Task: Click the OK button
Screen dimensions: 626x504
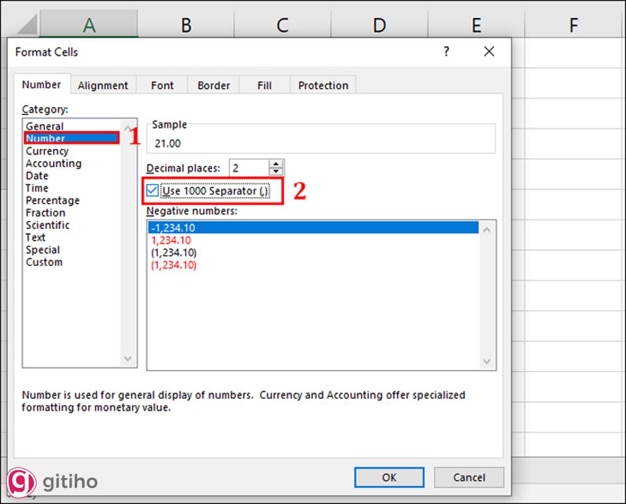Action: 390,477
